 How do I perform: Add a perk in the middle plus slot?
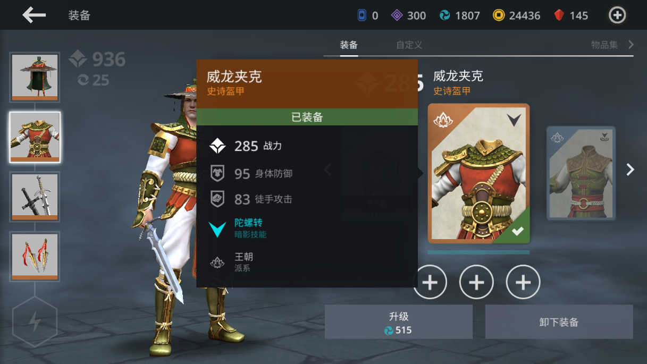pos(476,282)
